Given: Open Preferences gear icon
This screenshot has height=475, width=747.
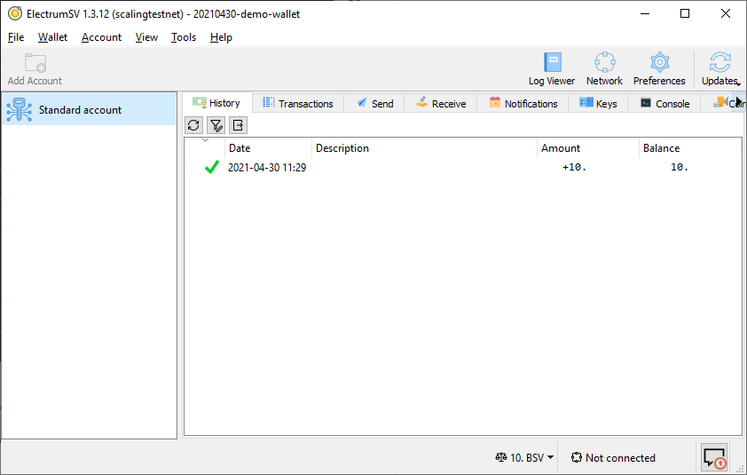Looking at the screenshot, I should pos(659,68).
